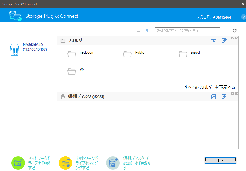246x171 pixels.
Task: Click yellow ネットワークドライブをマッピングする icon
Action: coord(65,163)
